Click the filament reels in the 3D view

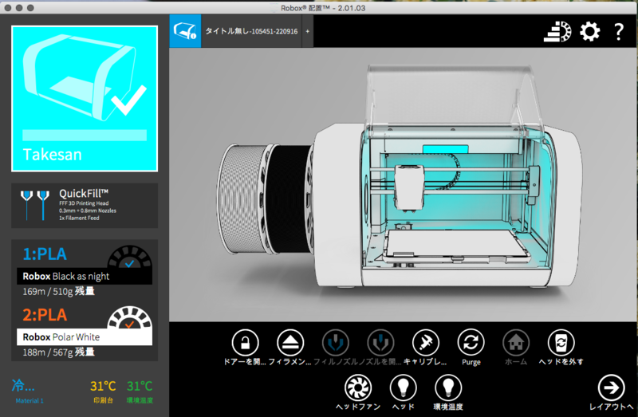266,199
